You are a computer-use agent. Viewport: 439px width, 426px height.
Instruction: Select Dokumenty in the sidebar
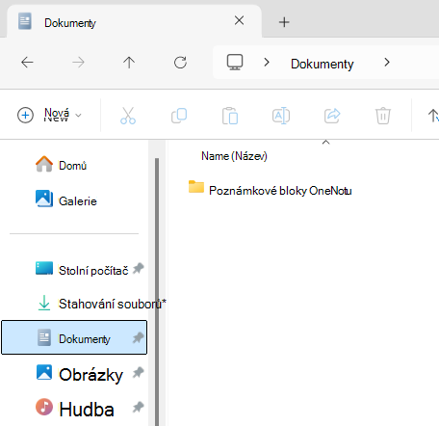74,337
